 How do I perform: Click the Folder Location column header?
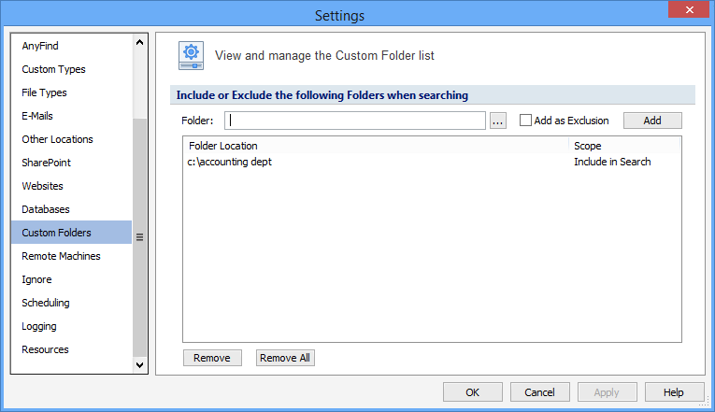(x=374, y=146)
